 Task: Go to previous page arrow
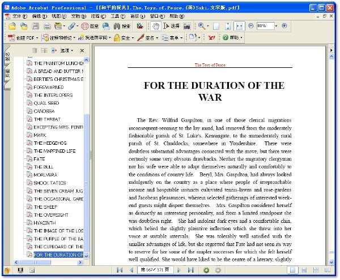[131, 270]
